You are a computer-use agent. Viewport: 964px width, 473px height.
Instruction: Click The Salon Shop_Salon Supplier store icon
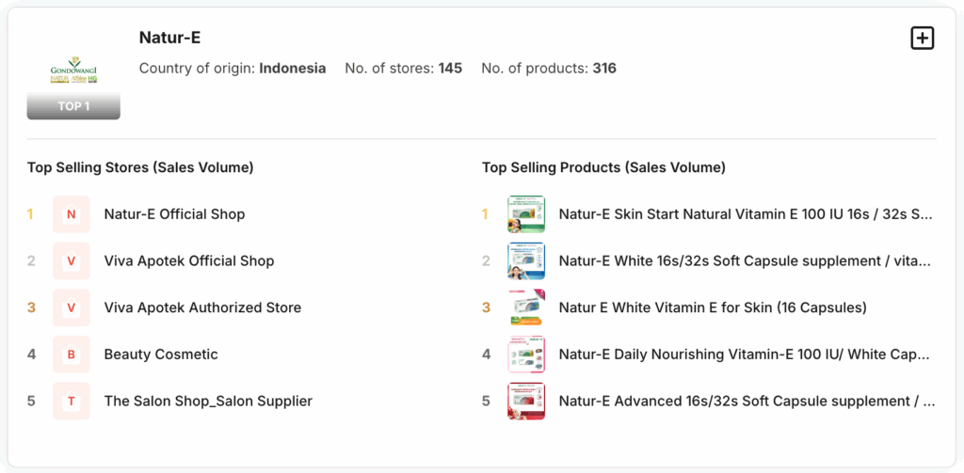pyautogui.click(x=72, y=402)
